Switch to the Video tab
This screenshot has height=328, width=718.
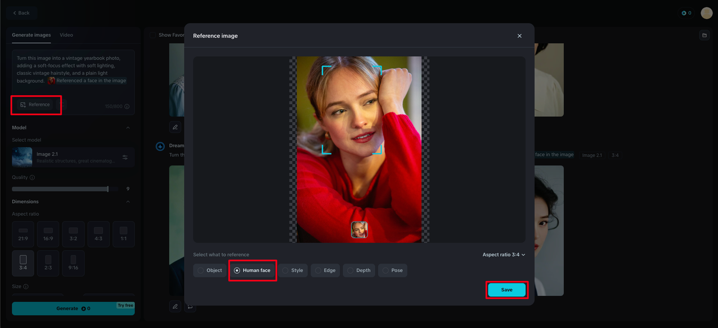66,35
